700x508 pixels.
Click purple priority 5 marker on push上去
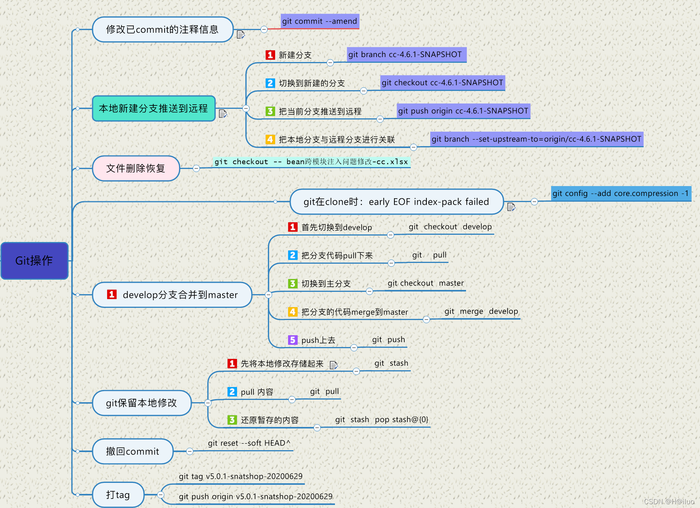click(x=293, y=340)
